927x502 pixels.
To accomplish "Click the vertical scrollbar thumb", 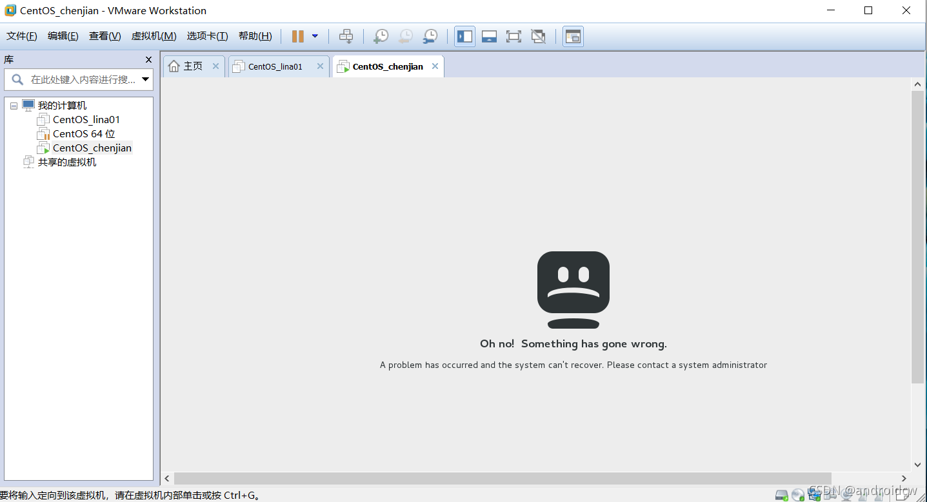I will coord(917,237).
